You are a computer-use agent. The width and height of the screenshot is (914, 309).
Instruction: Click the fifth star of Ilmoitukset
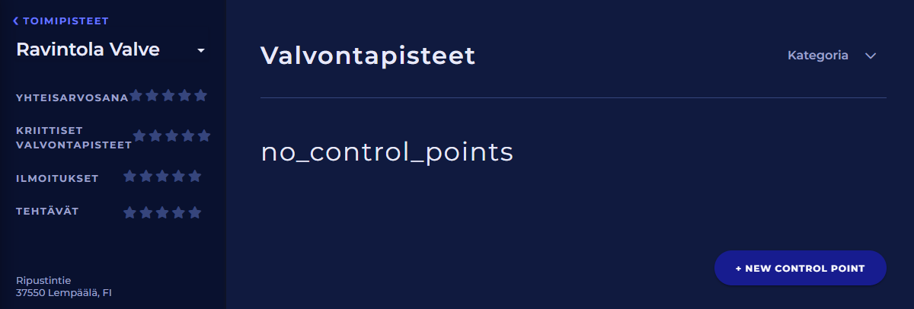(195, 177)
